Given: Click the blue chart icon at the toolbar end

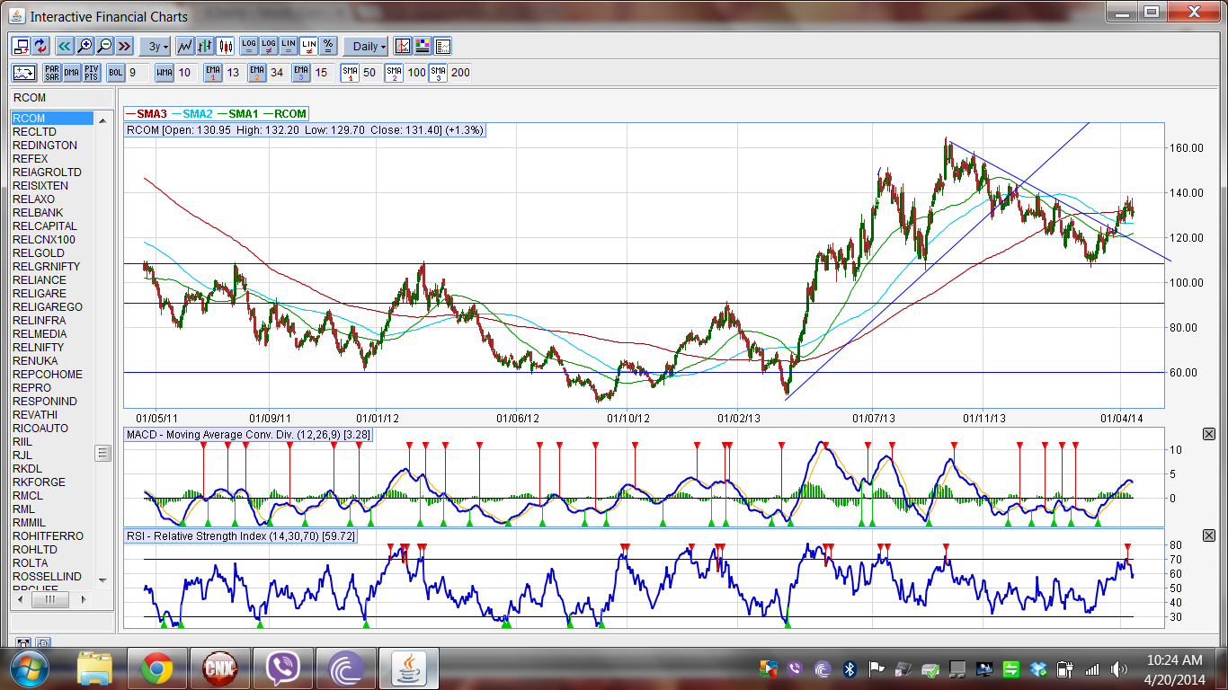Looking at the screenshot, I should 442,46.
